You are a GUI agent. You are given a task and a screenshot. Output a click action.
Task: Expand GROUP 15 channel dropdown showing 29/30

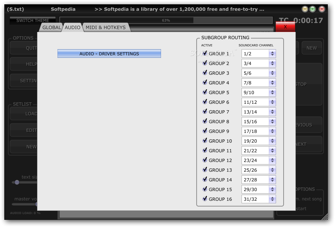pyautogui.click(x=258, y=189)
